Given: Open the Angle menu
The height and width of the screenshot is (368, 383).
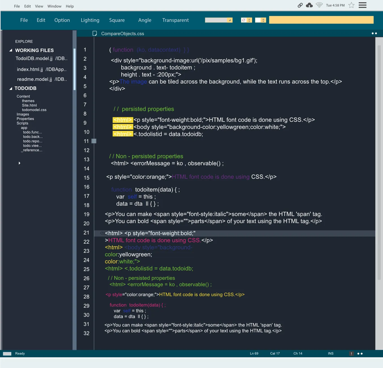Looking at the screenshot, I should coord(145,20).
